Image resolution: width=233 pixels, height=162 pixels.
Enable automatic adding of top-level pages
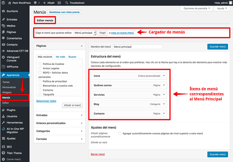point(120,133)
